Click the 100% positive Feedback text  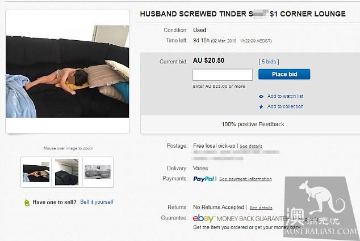pyautogui.click(x=253, y=124)
